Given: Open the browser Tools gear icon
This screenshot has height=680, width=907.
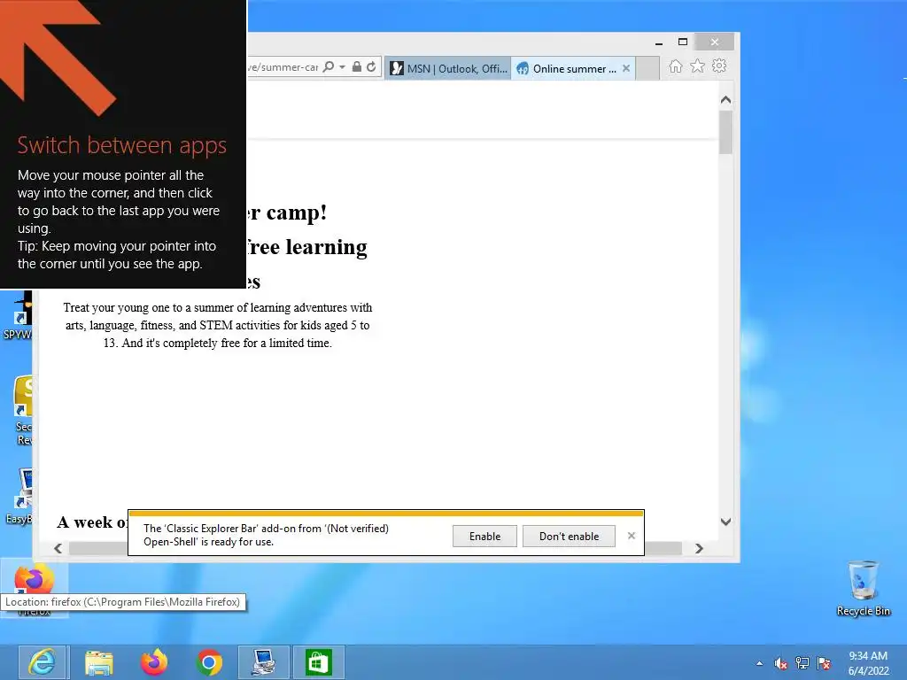Looking at the screenshot, I should click(719, 66).
